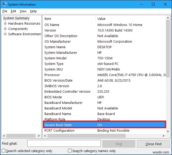The height and width of the screenshot is (155, 172).
Task: Select the BaseBoard Manufacturer row
Action: [x=104, y=103]
